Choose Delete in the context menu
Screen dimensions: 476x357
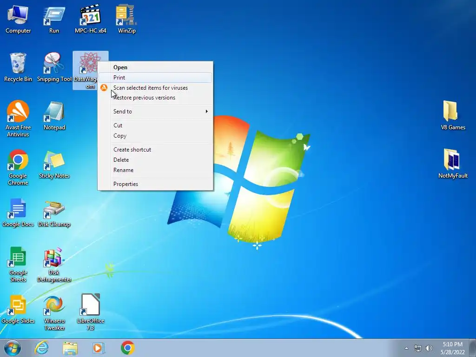155,160
